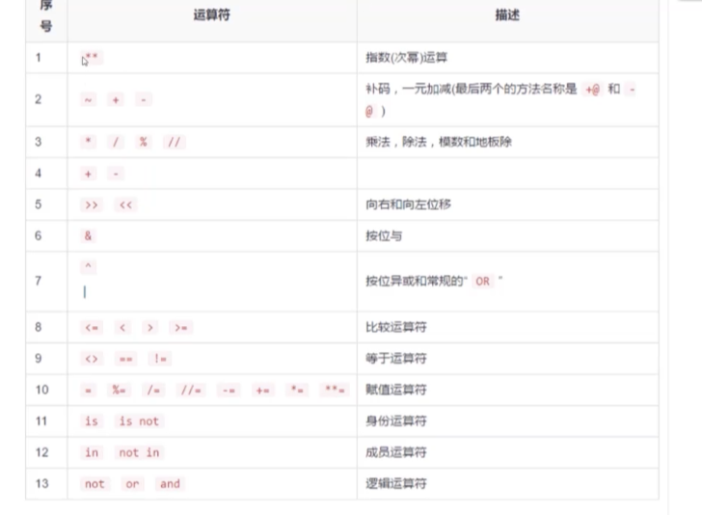Image resolution: width=702 pixels, height=515 pixels.
Task: Click the % modulo operator in row 3
Action: tap(144, 142)
